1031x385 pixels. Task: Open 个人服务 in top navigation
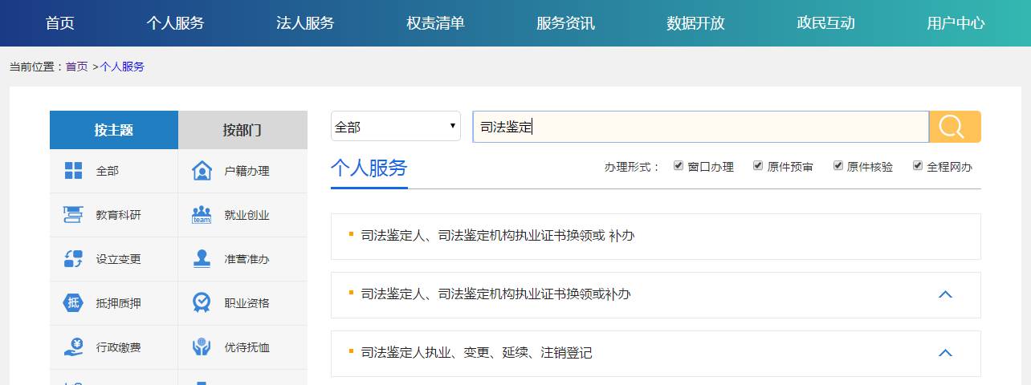(175, 23)
